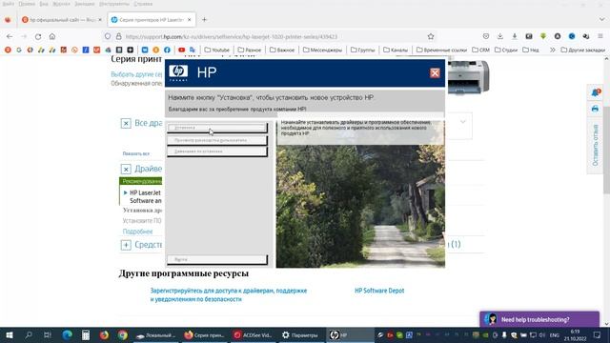This screenshot has height=343, width=610.
Task: Open the 'Другие закладки' folder
Action: [582, 50]
